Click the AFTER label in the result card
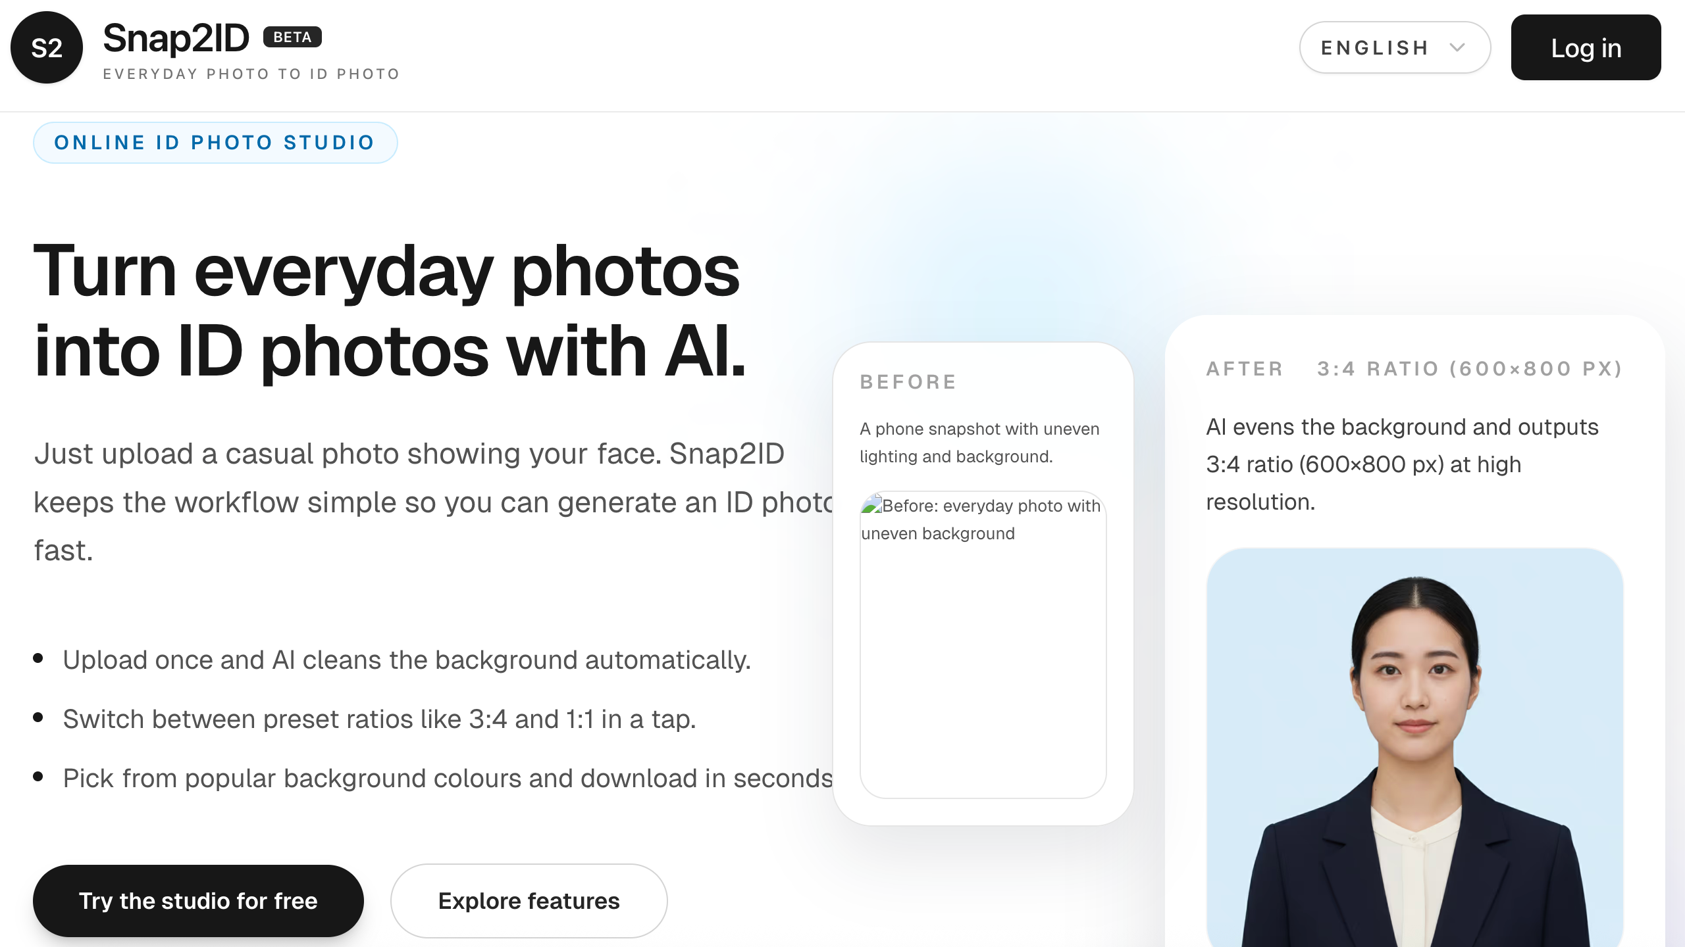This screenshot has height=947, width=1685. click(1245, 369)
